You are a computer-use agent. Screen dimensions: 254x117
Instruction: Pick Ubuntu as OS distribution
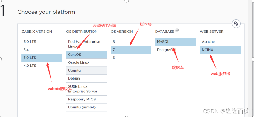pos(86,70)
